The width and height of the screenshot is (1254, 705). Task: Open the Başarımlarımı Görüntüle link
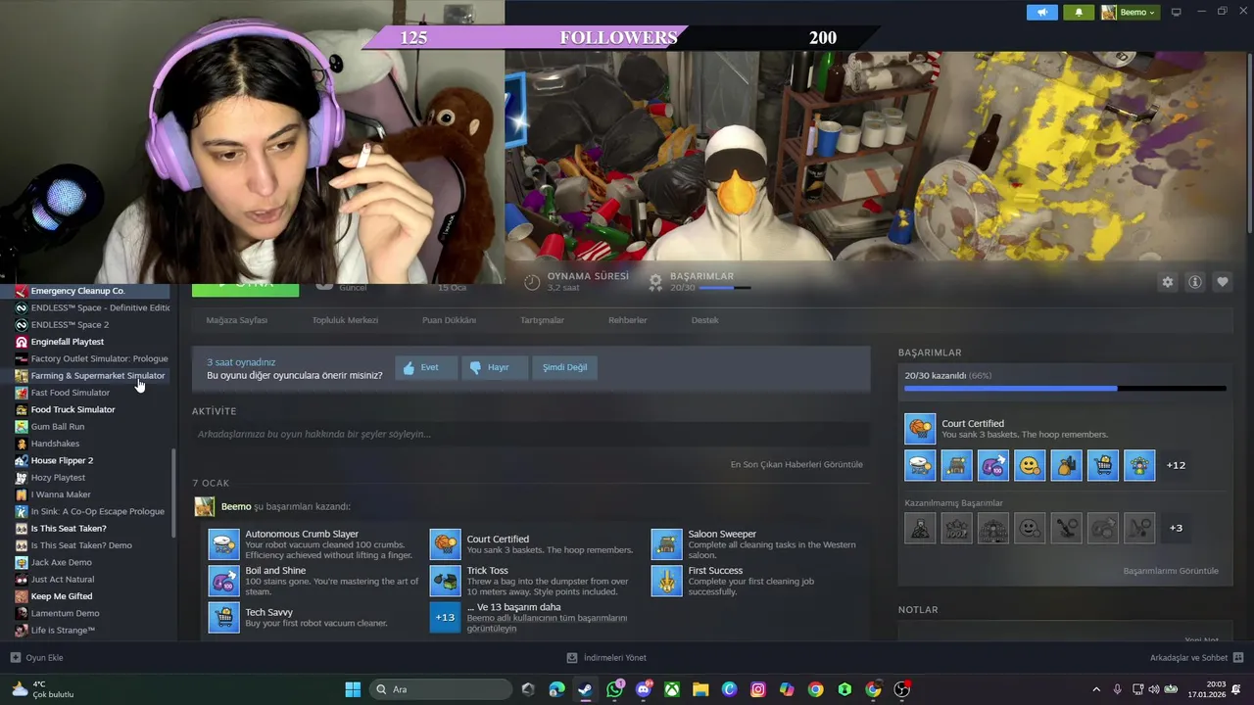(1171, 571)
